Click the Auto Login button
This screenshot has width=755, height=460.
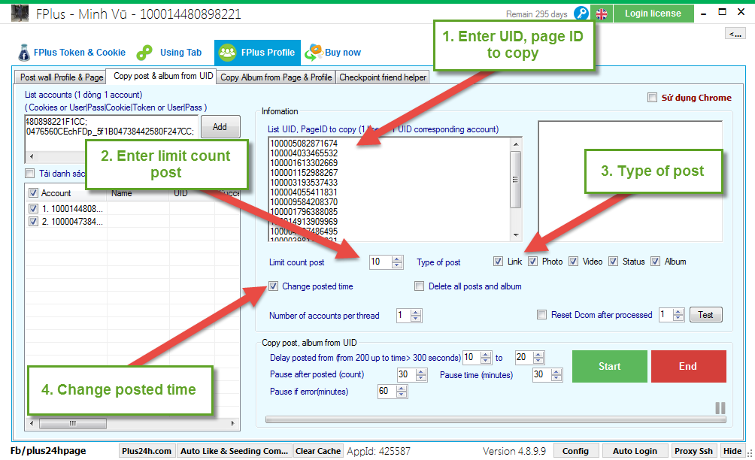635,451
